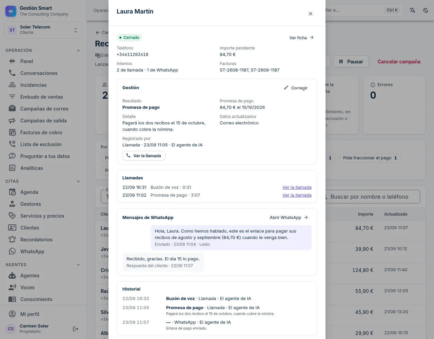The width and height of the screenshot is (434, 339).
Task: Open the language translate icon
Action: [x=412, y=10]
